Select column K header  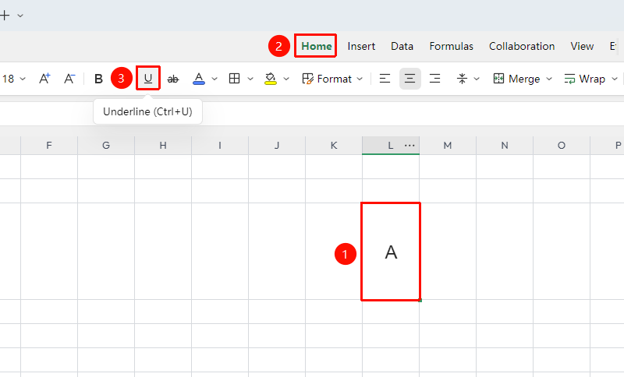(334, 146)
